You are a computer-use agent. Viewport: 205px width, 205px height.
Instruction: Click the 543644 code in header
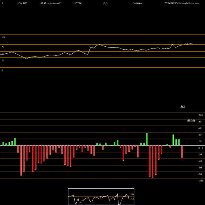pos(137,3)
